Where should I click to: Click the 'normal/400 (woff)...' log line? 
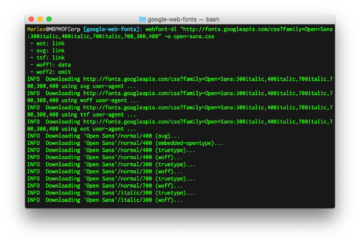click(x=105, y=157)
